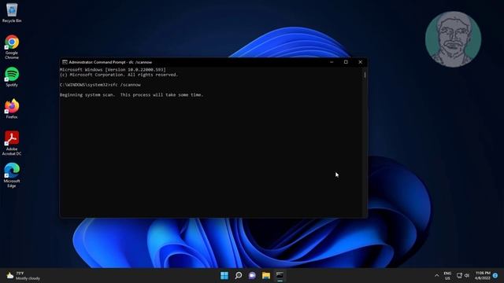The height and width of the screenshot is (283, 504).
Task: Click the circular portrait avatar overlay
Action: [x=453, y=39]
